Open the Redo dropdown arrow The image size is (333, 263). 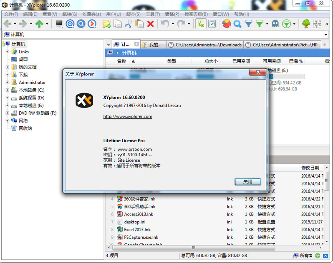click(189, 24)
